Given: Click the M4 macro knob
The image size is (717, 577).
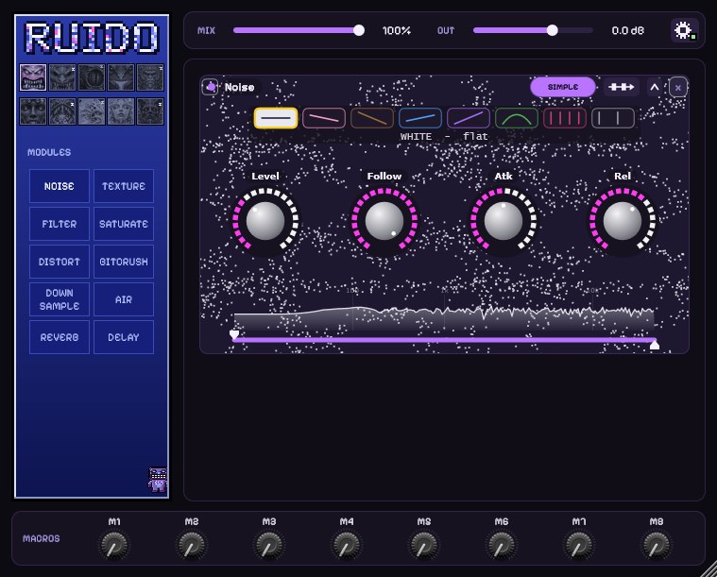Looking at the screenshot, I should tap(347, 545).
